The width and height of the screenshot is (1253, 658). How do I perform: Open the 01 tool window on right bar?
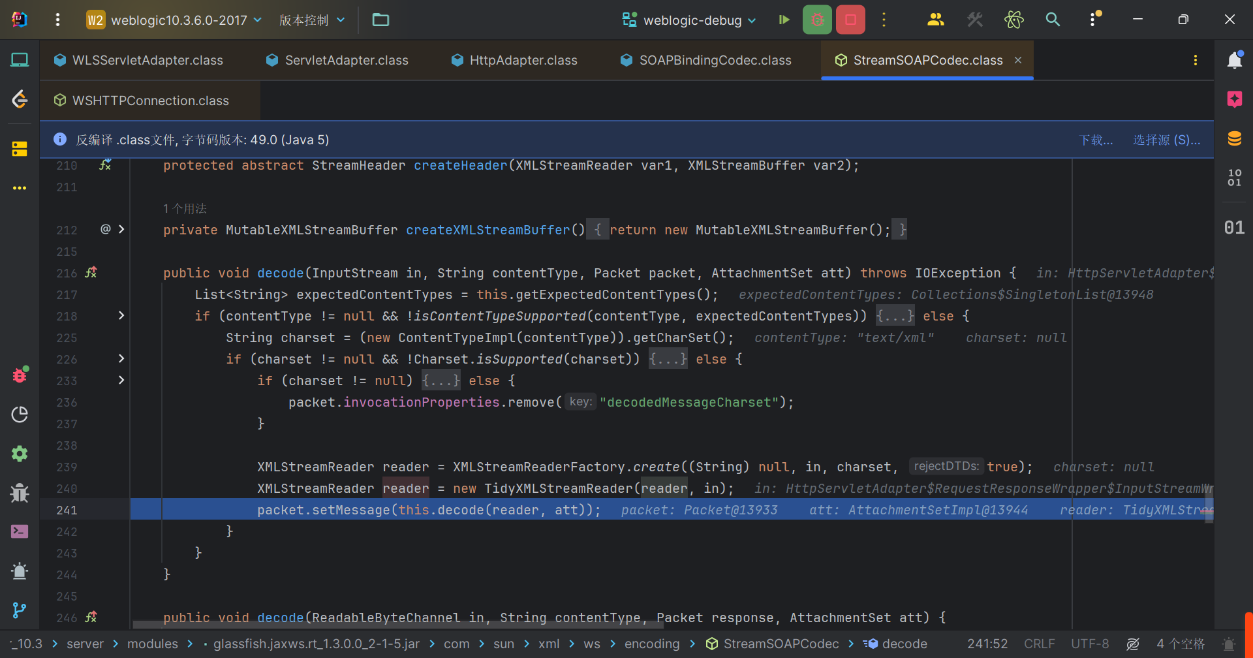click(x=1234, y=227)
